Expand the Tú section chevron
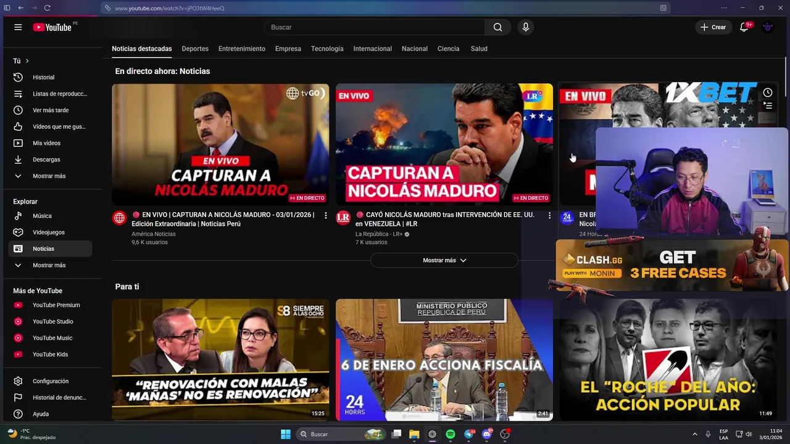The height and width of the screenshot is (444, 790). pyautogui.click(x=27, y=61)
